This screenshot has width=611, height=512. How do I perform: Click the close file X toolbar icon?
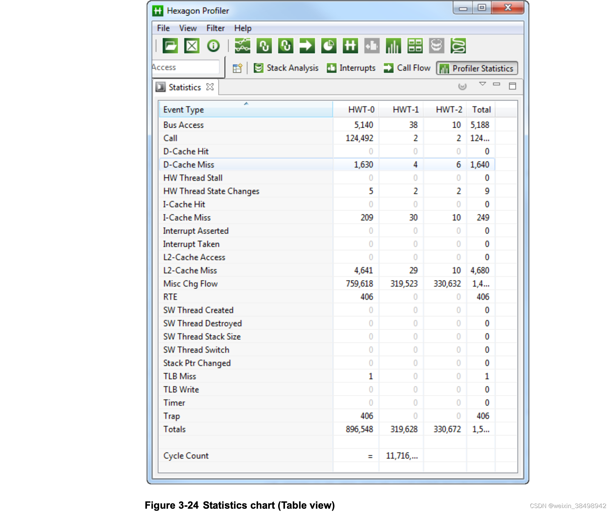click(x=192, y=46)
